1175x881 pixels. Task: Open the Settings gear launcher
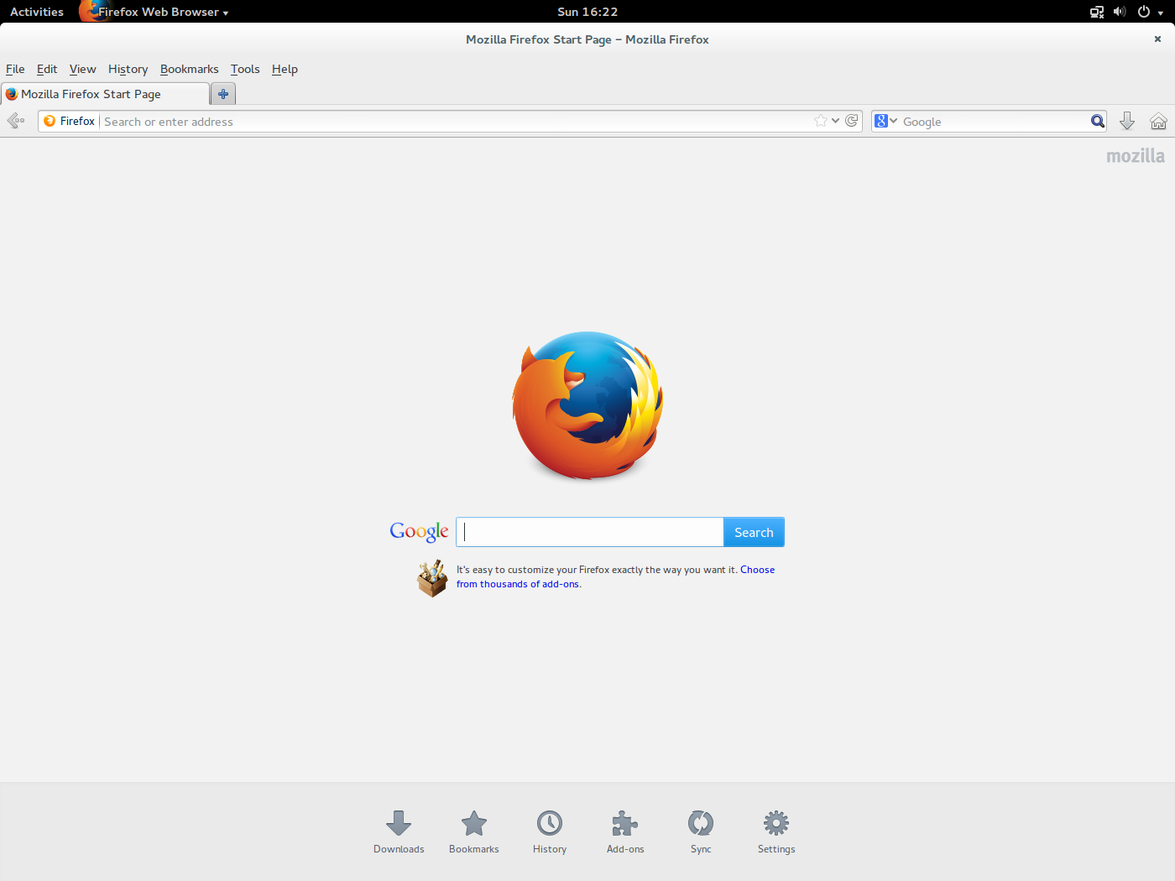click(776, 831)
